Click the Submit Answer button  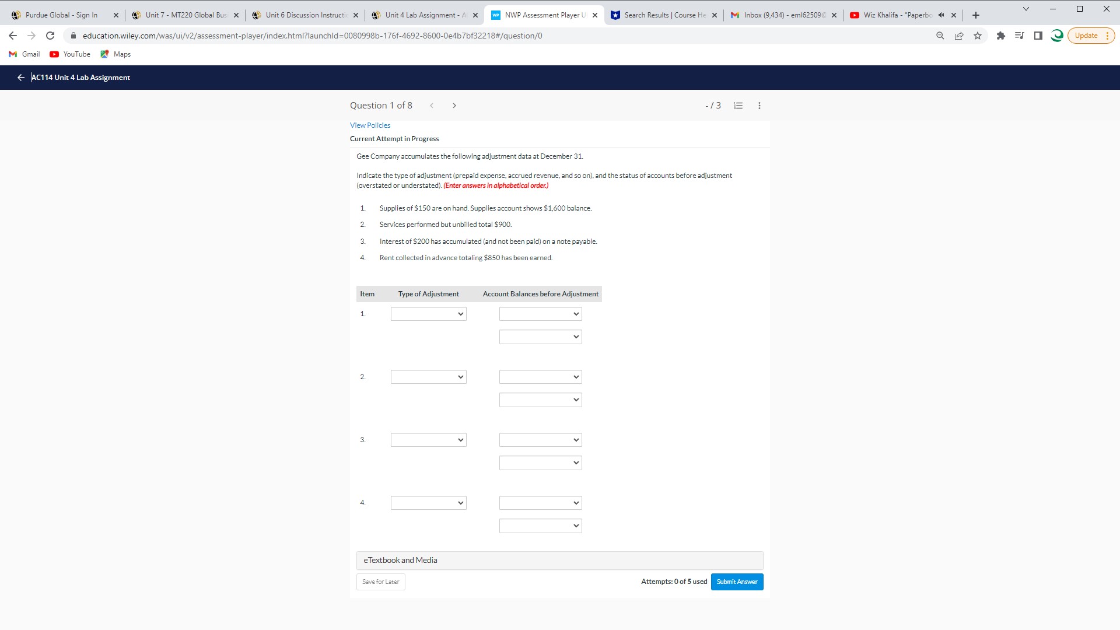[737, 582]
